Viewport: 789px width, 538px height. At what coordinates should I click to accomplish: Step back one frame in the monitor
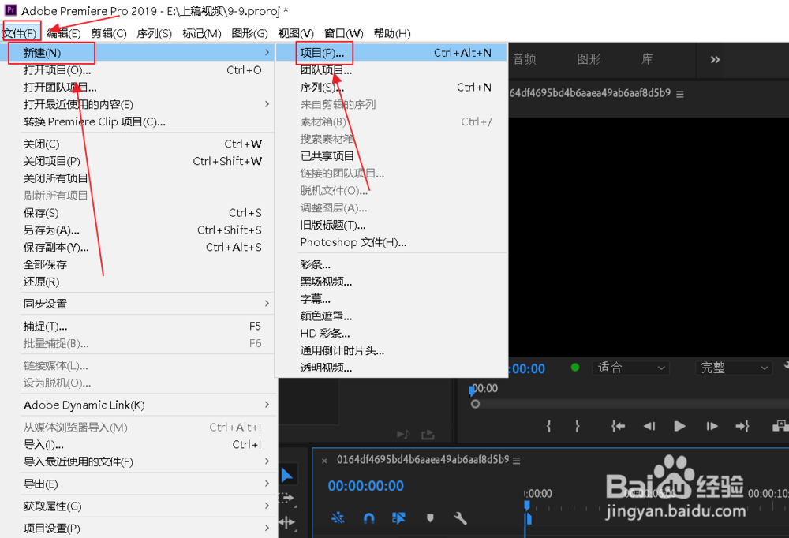649,426
